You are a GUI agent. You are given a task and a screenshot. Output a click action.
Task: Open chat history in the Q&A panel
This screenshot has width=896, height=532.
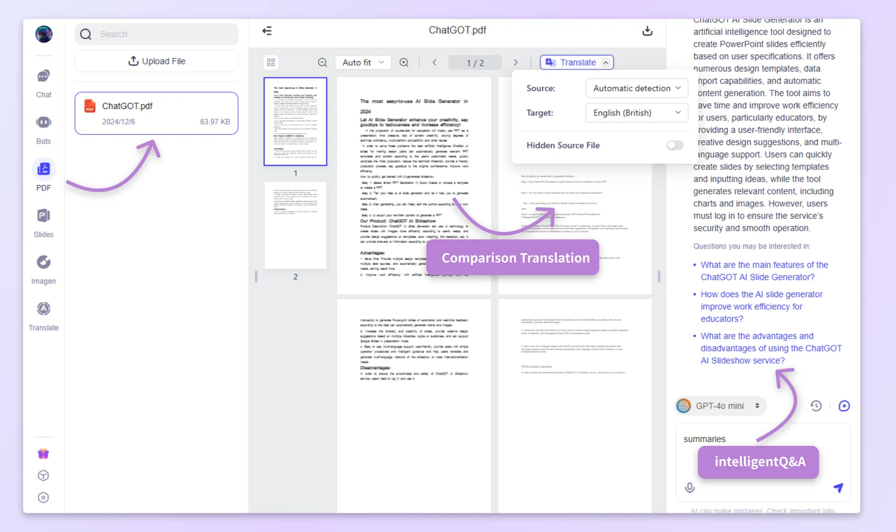[x=816, y=405]
